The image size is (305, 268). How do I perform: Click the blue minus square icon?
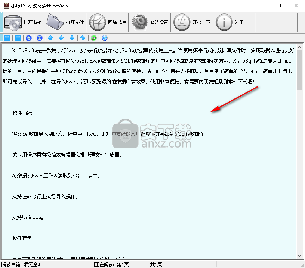coord(18,38)
